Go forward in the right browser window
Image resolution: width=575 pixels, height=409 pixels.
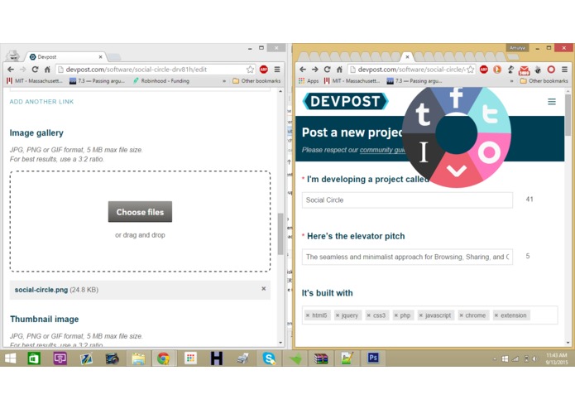point(314,70)
